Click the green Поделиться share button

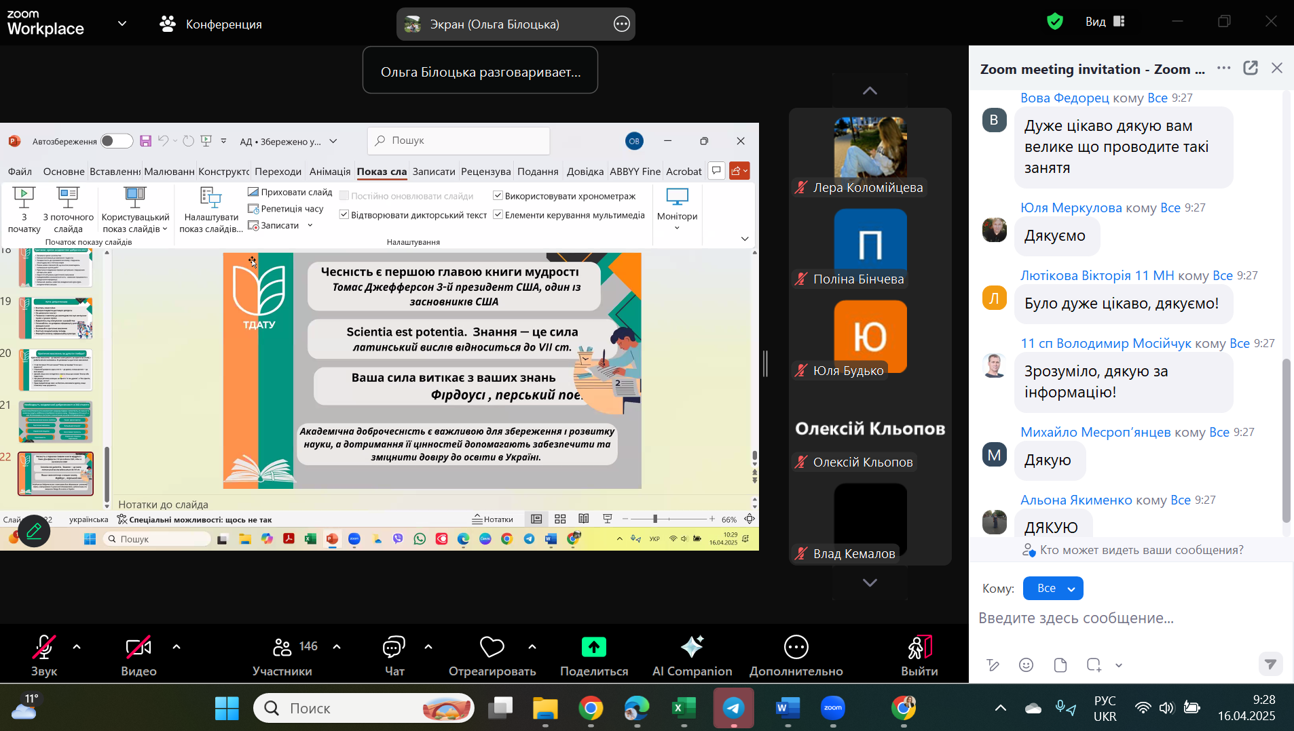593,655
